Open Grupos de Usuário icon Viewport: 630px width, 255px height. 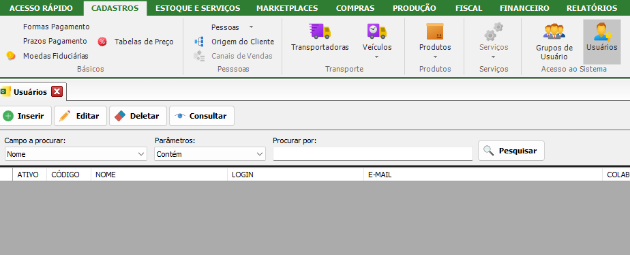point(554,31)
